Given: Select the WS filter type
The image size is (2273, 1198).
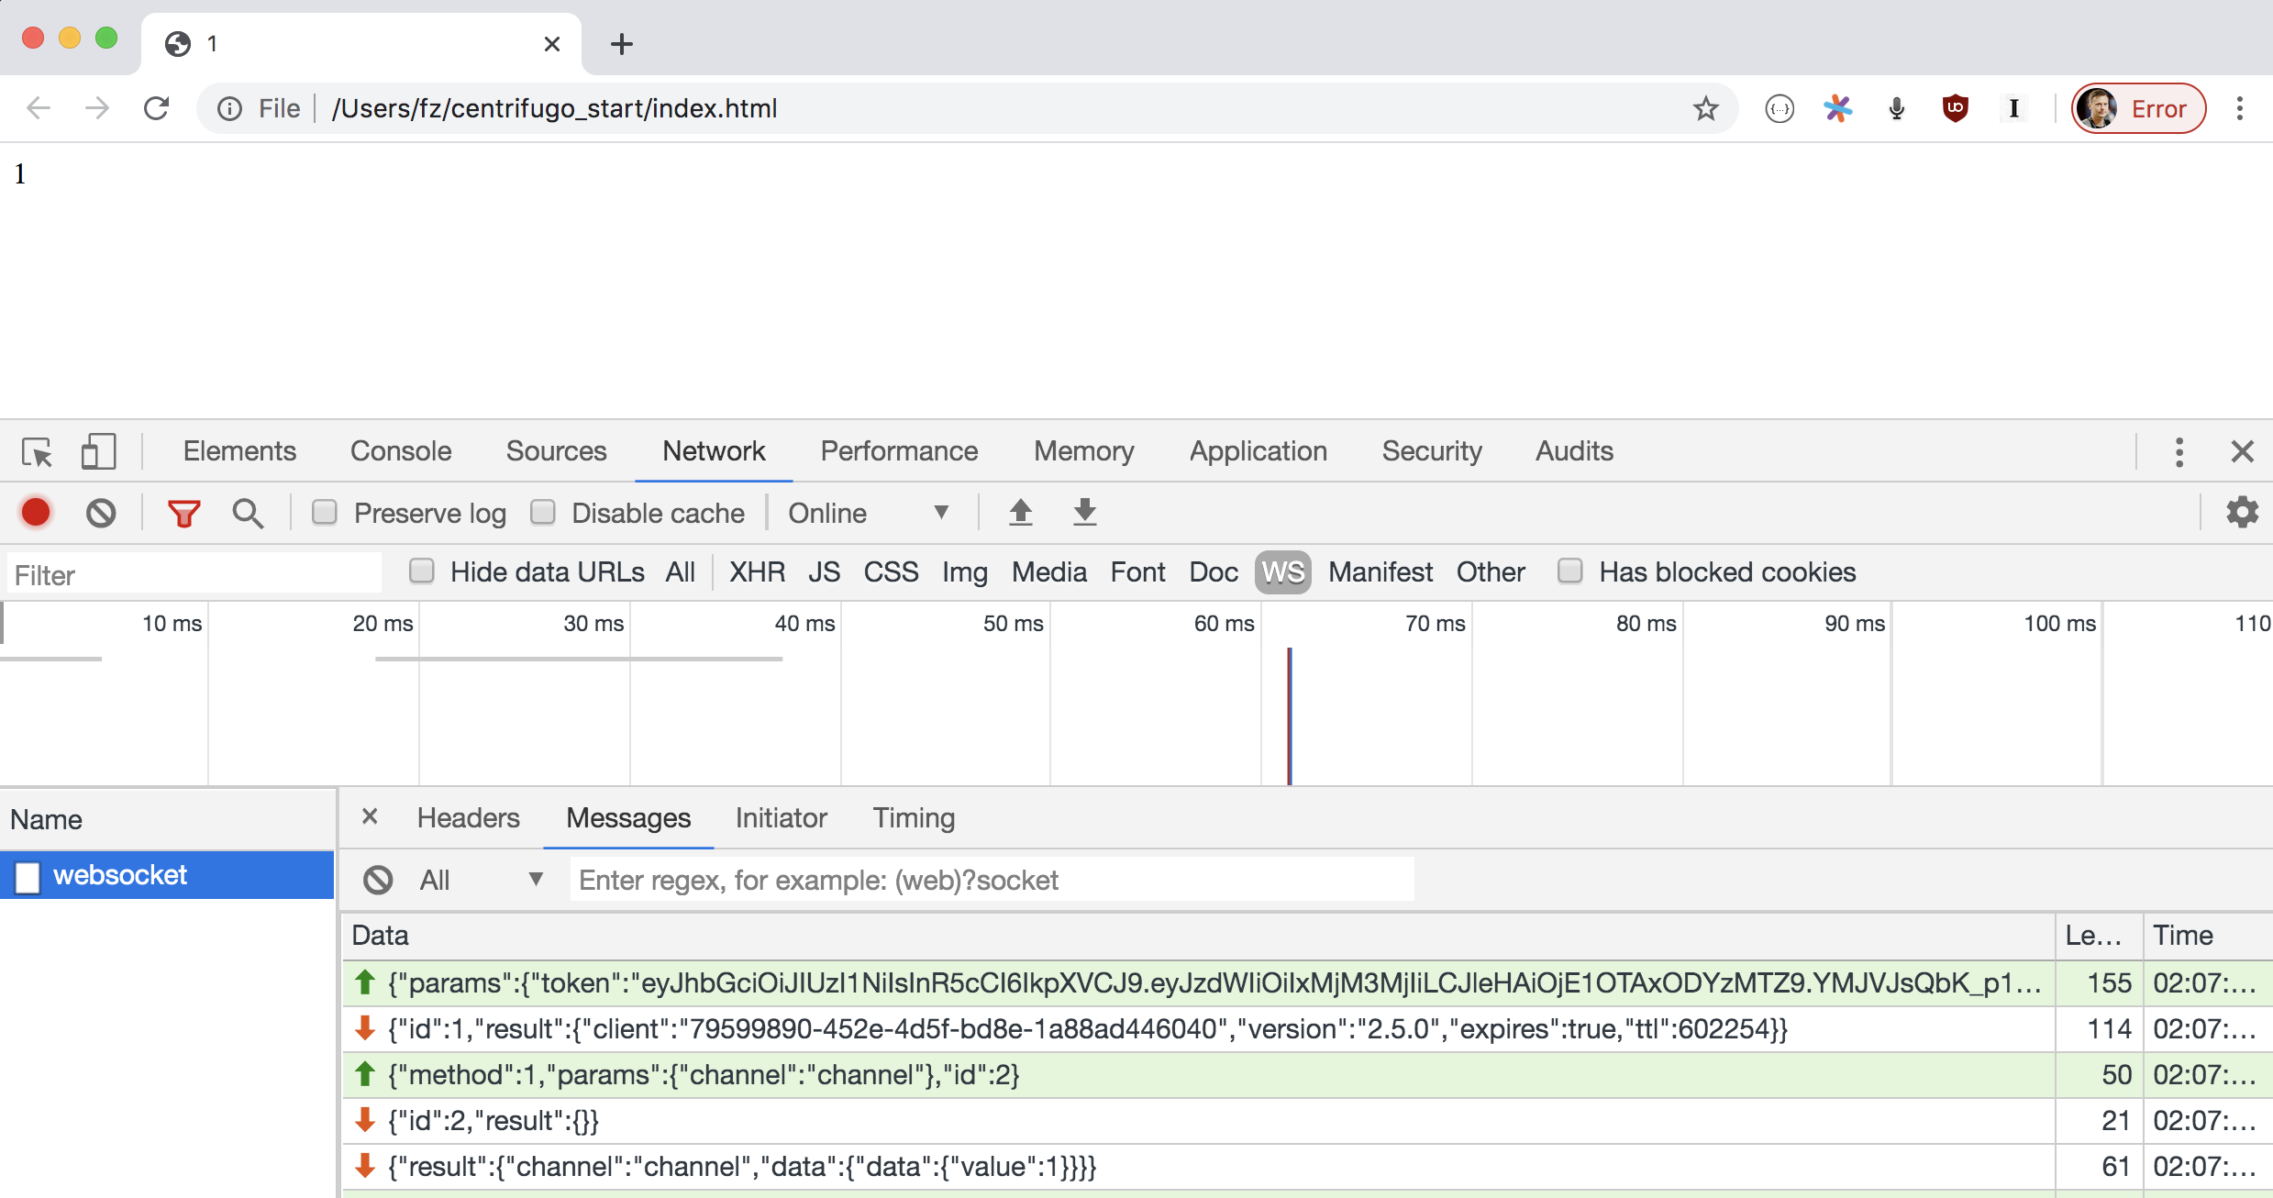Looking at the screenshot, I should tap(1282, 571).
